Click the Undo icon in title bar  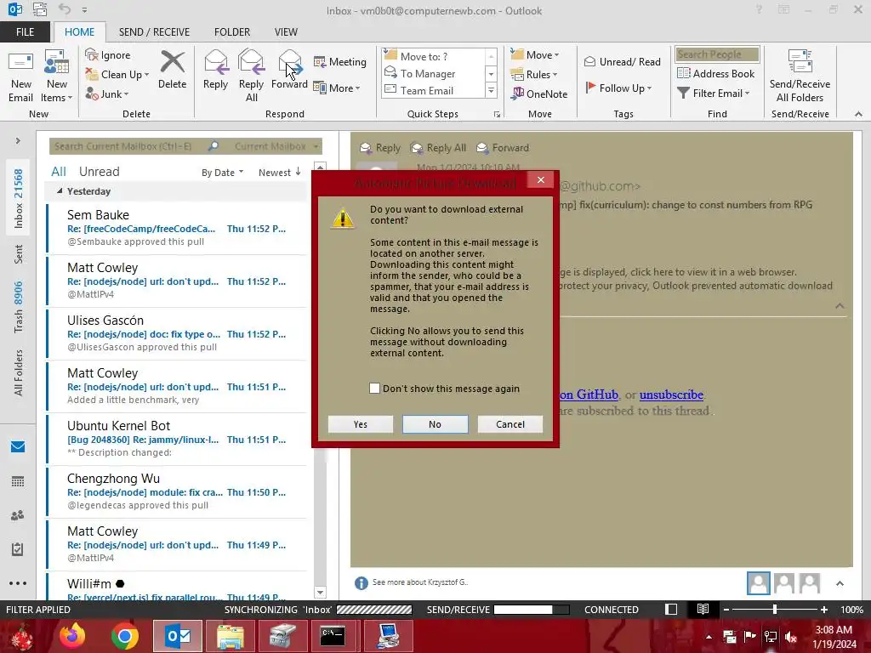(x=65, y=9)
